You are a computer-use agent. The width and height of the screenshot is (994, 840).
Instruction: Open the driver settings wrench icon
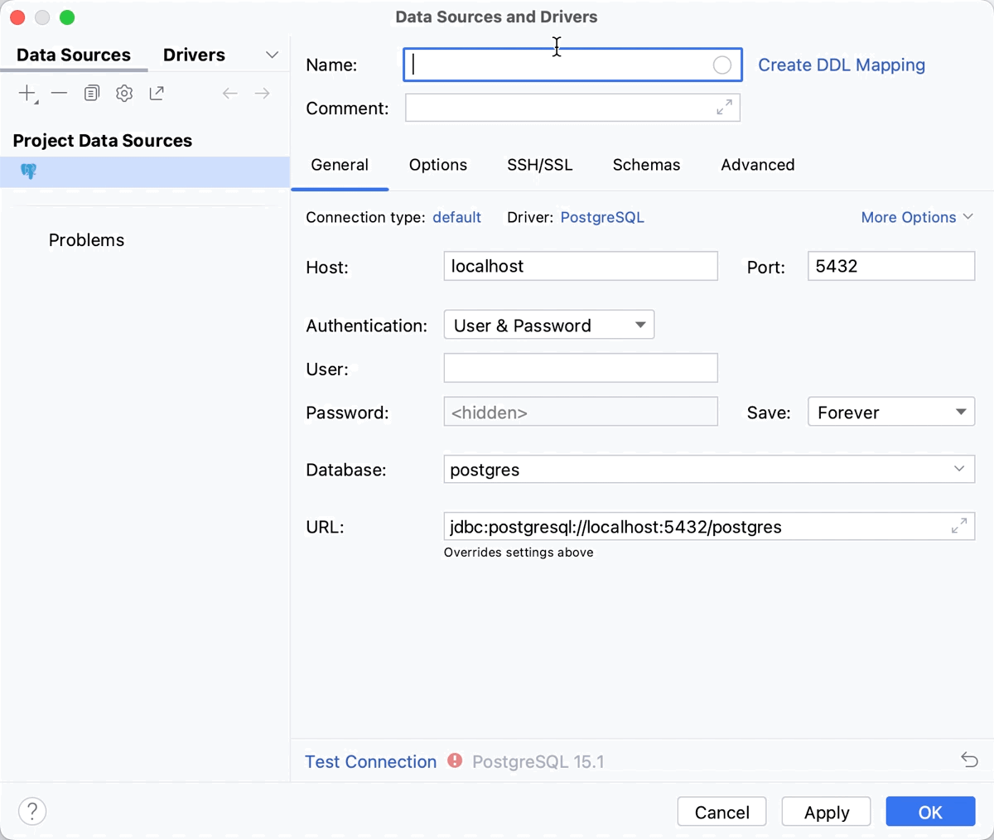pyautogui.click(x=124, y=94)
